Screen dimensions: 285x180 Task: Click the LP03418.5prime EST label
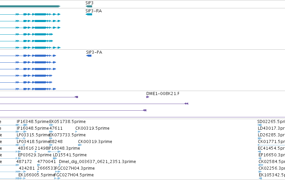tap(33, 142)
